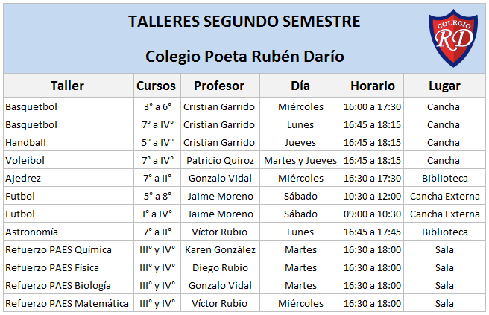Click the Colegio Poeta Rubén Darío subtitle
This screenshot has height=315, width=489.
point(245,56)
